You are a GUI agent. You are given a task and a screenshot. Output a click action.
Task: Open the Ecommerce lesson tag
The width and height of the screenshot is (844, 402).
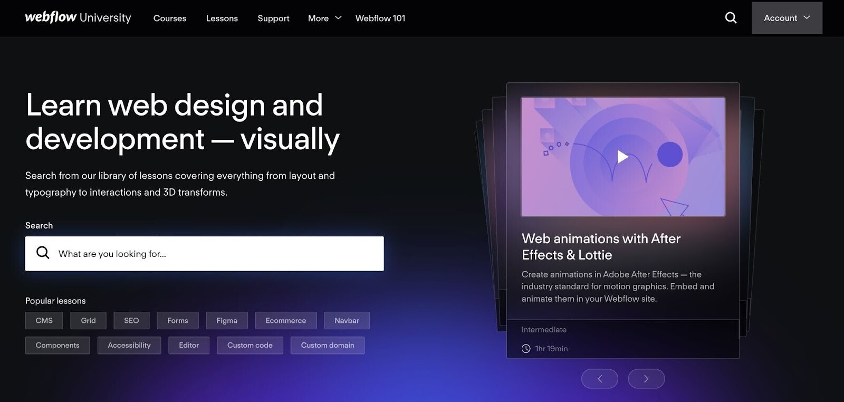pos(286,320)
